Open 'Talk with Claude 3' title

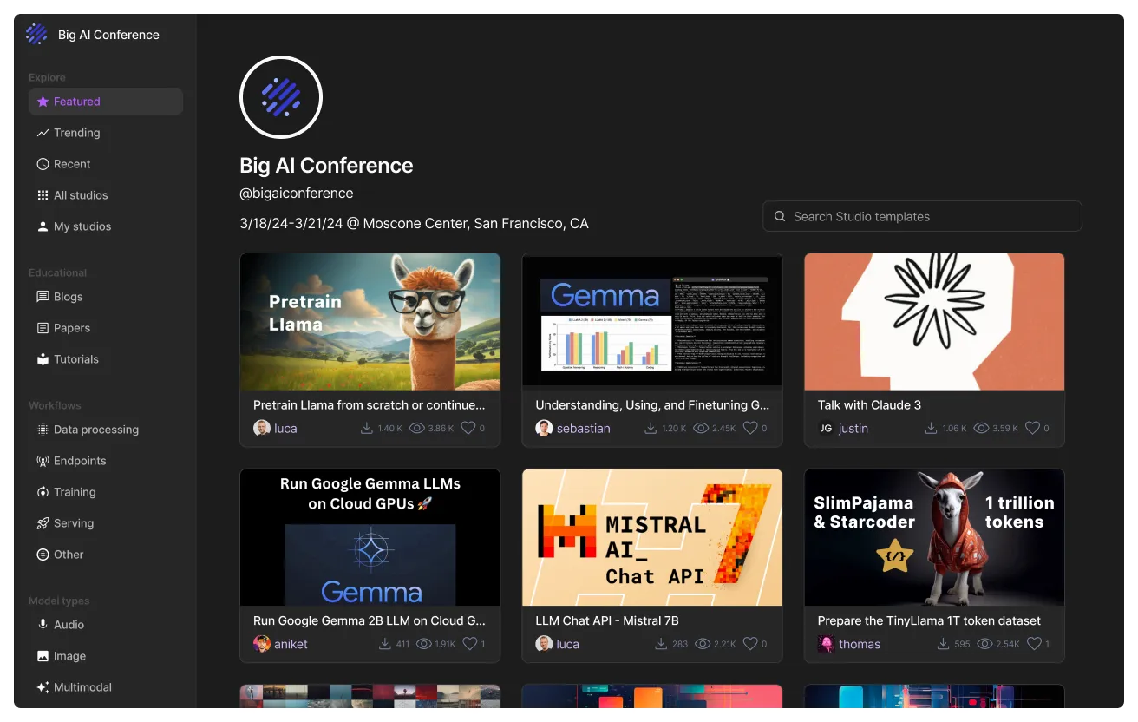tap(869, 405)
